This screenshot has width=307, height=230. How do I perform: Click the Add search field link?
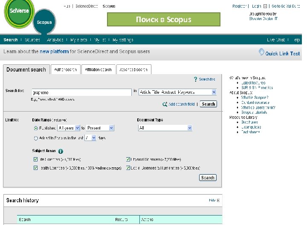point(182,104)
